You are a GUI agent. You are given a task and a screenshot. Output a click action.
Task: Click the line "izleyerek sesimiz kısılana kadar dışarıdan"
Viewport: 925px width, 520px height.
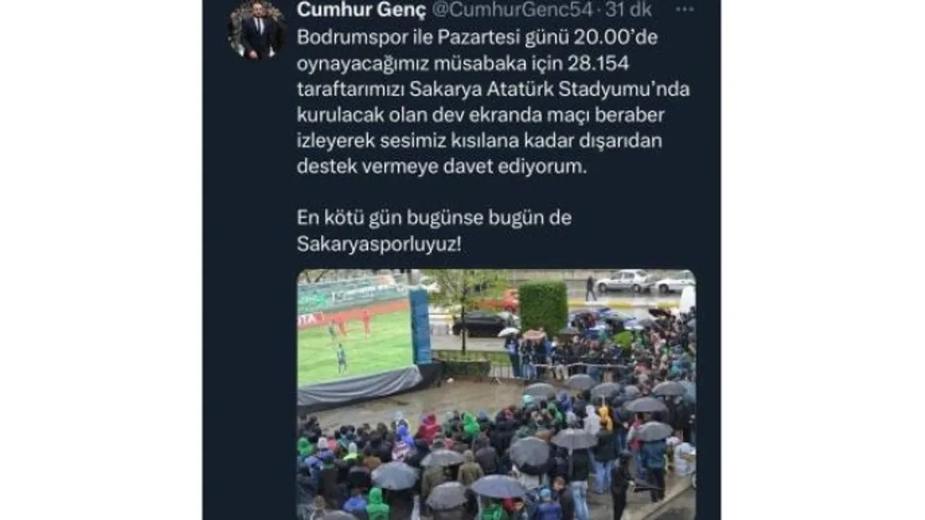click(x=479, y=141)
